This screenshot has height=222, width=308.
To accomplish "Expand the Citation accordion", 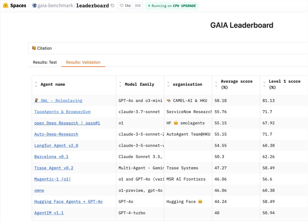I will point(168,48).
